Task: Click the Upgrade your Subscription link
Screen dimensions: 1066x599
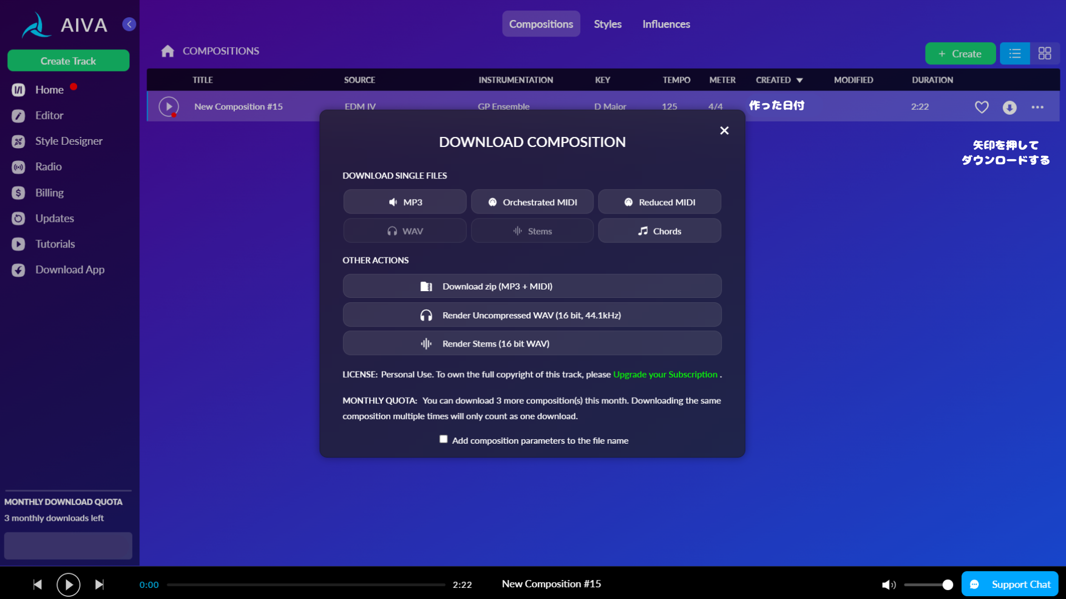Action: pyautogui.click(x=665, y=374)
